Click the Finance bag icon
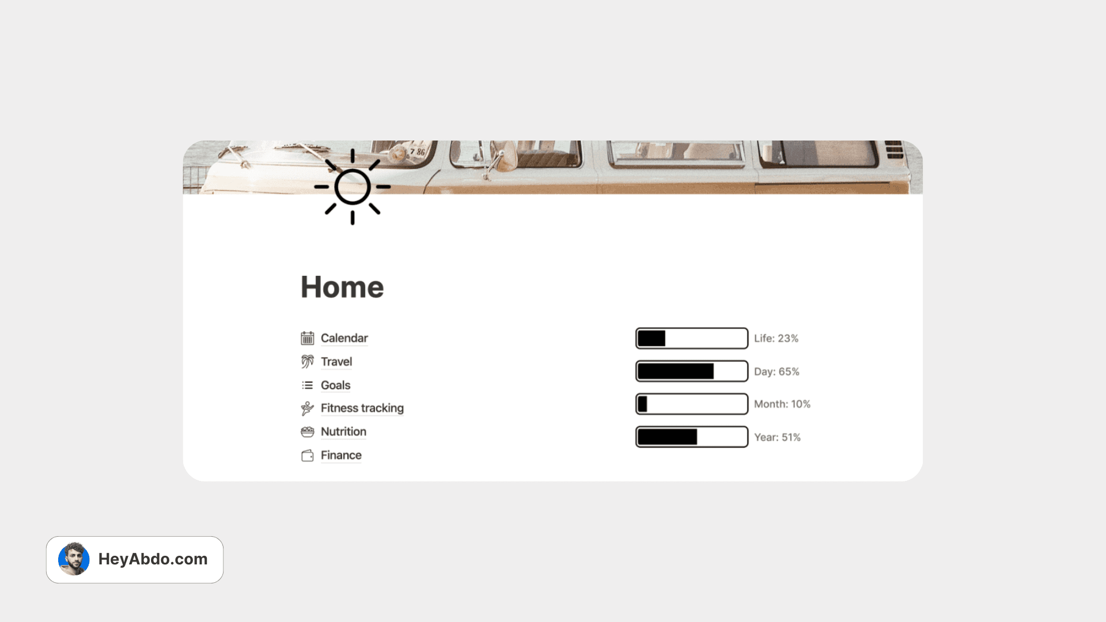The width and height of the screenshot is (1106, 622). pos(307,455)
